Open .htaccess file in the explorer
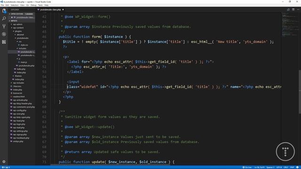 (x=17, y=86)
